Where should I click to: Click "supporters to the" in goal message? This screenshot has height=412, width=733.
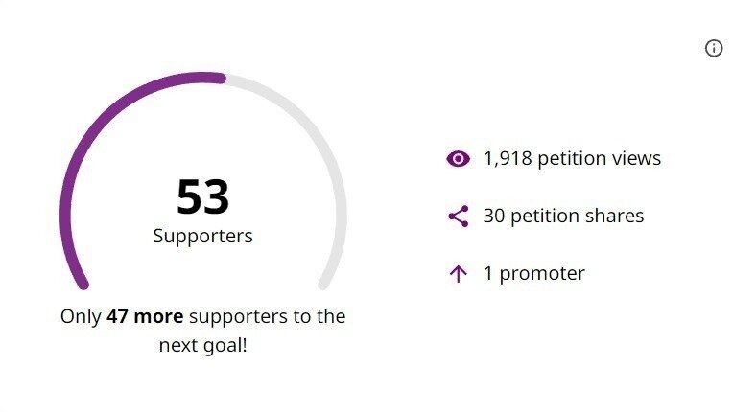(x=267, y=316)
